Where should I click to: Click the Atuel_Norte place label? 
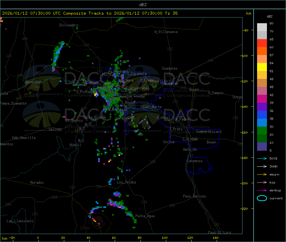pyautogui.click(x=151, y=107)
